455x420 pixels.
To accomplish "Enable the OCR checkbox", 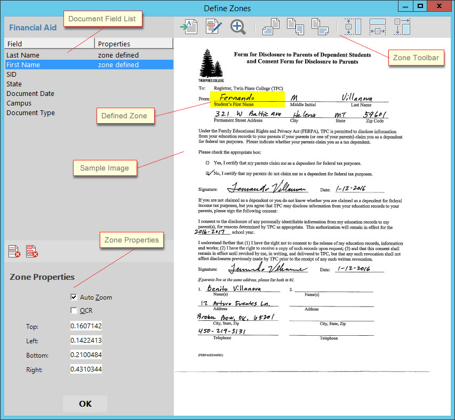I will 74,310.
